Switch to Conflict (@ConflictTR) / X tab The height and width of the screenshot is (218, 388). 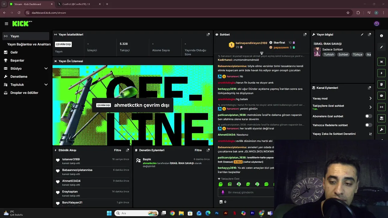coord(79,4)
